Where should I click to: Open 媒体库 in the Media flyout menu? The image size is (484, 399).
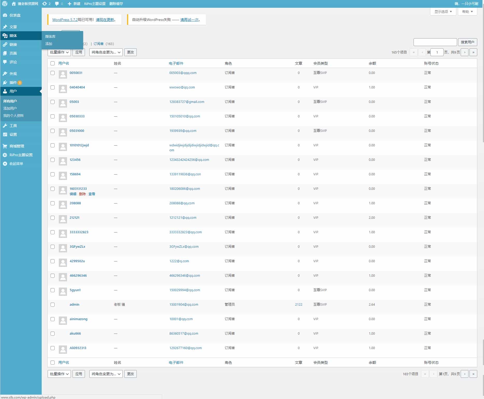click(x=50, y=36)
